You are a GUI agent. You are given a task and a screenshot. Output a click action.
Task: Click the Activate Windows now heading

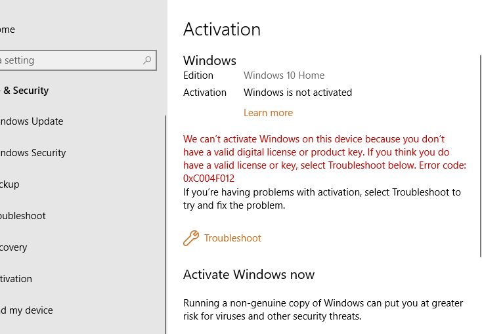point(249,274)
